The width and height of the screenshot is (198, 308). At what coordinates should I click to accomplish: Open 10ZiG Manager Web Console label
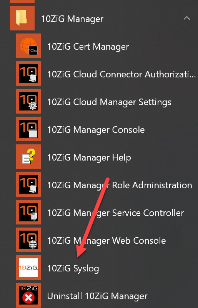(106, 241)
